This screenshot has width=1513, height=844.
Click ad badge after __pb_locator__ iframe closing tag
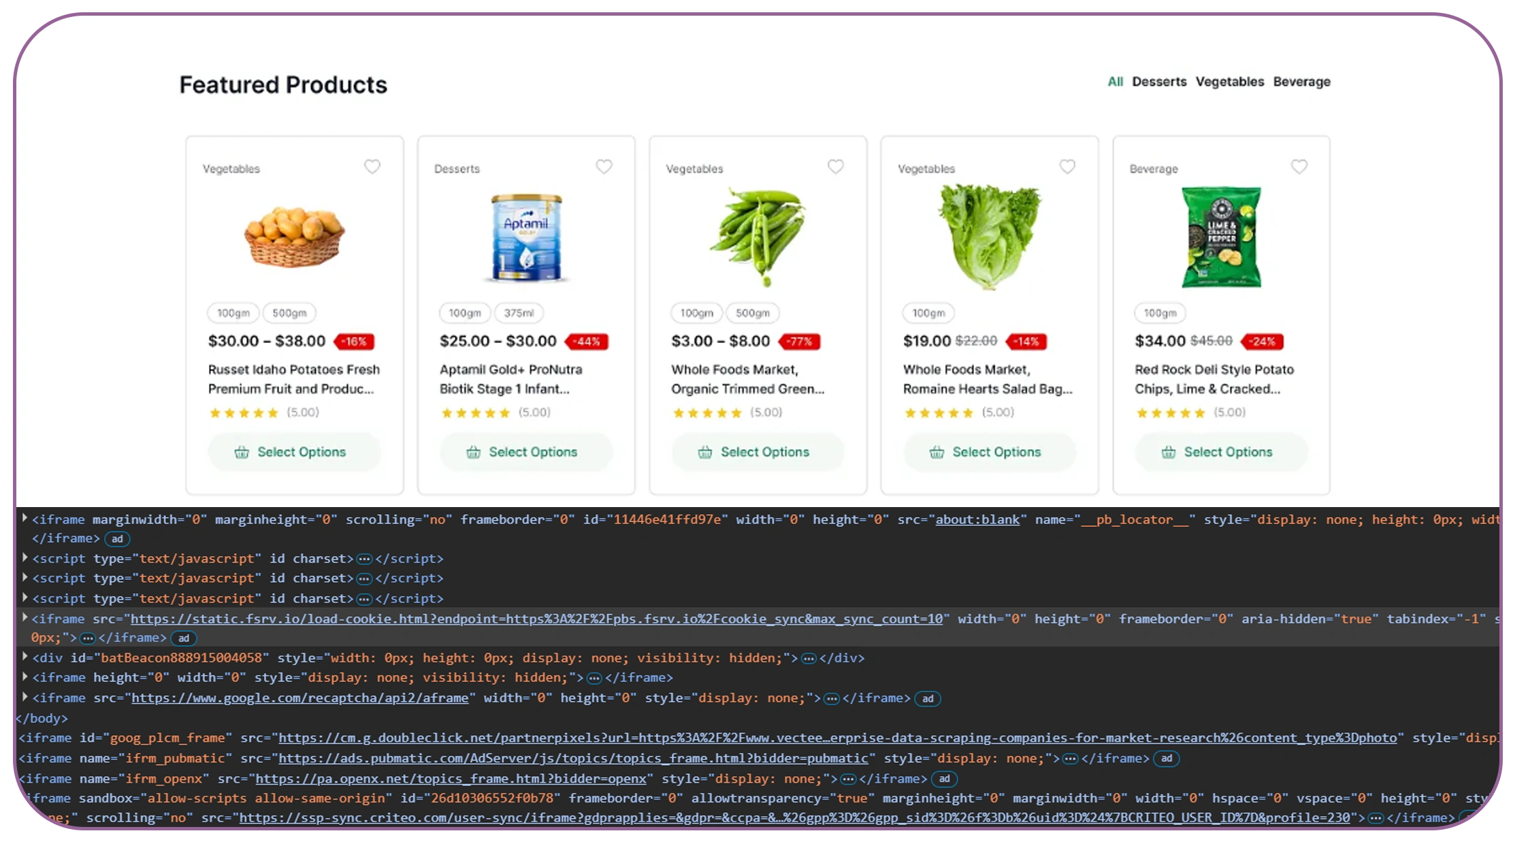coord(117,539)
